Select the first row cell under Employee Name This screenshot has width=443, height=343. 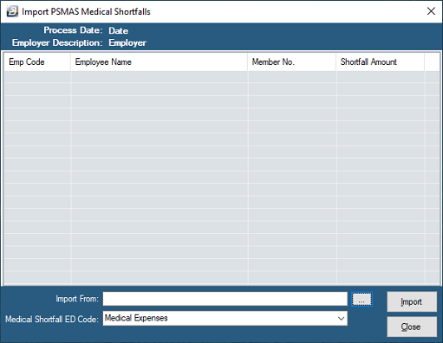point(160,77)
